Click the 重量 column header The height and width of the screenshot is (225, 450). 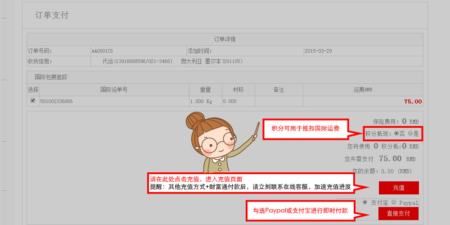(x=206, y=90)
